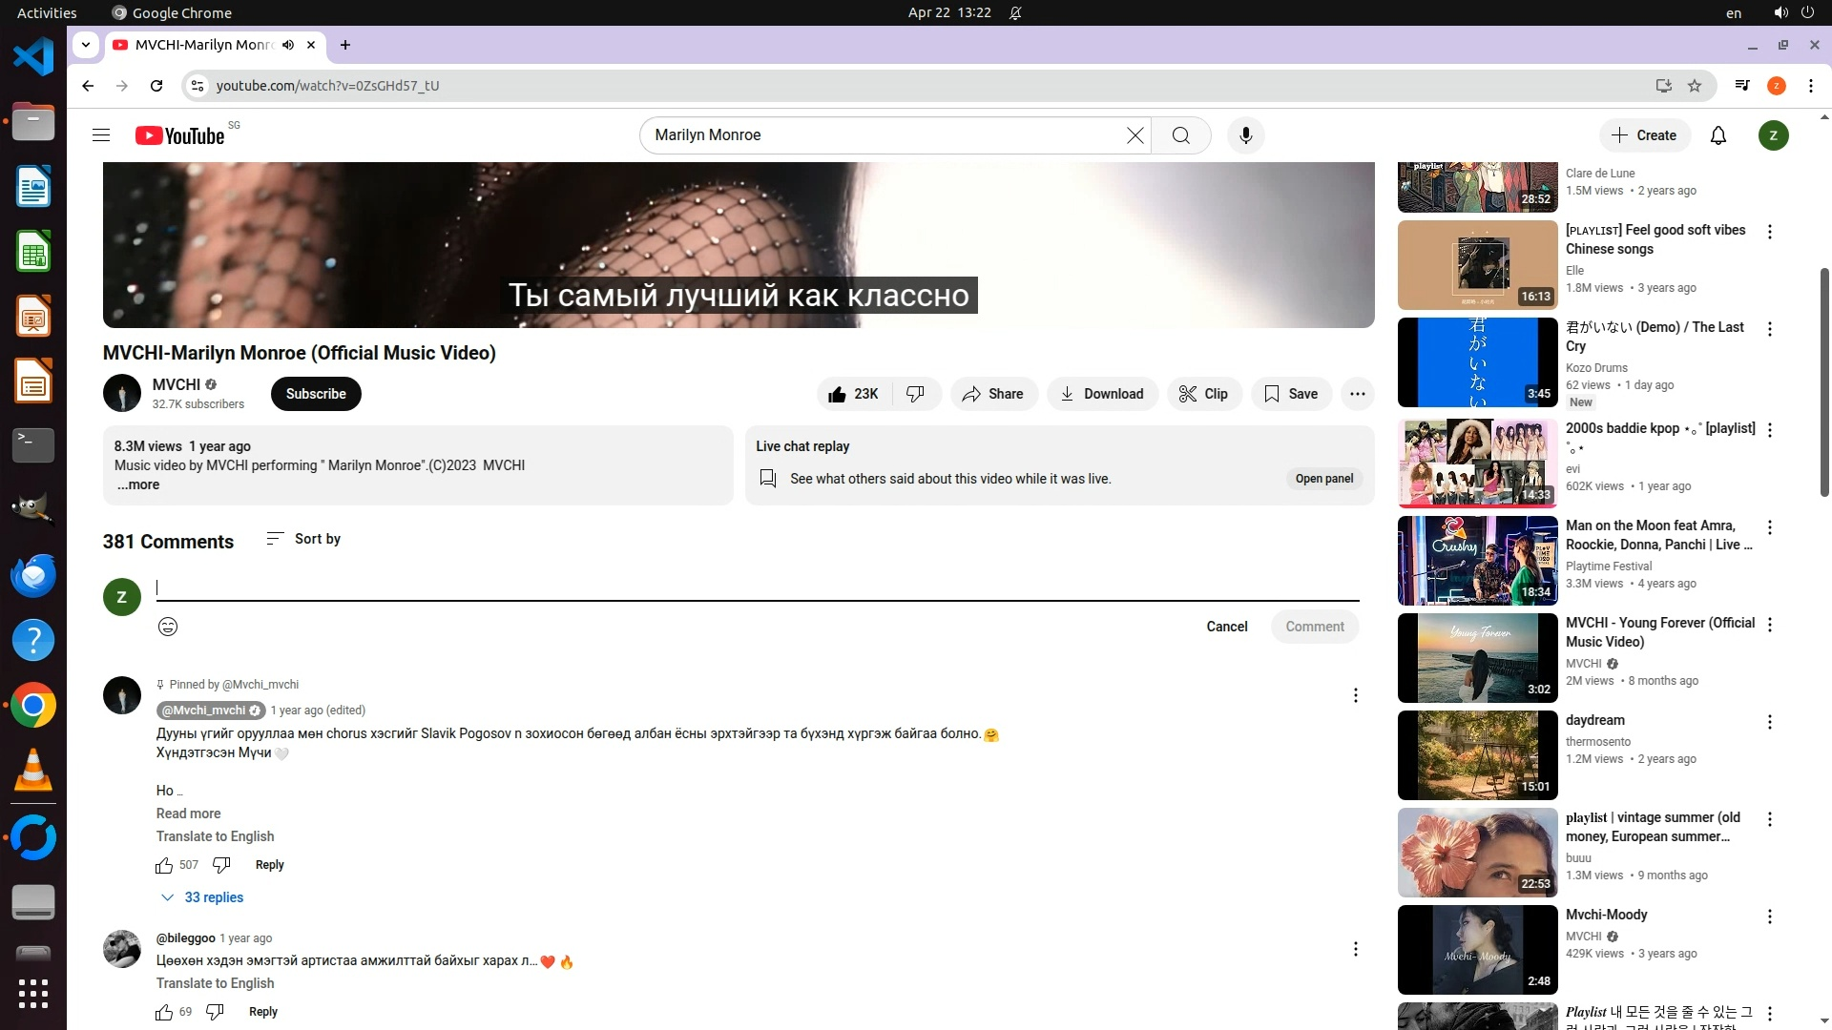Open the emoji picker for comment
Image resolution: width=1832 pixels, height=1030 pixels.
(168, 627)
